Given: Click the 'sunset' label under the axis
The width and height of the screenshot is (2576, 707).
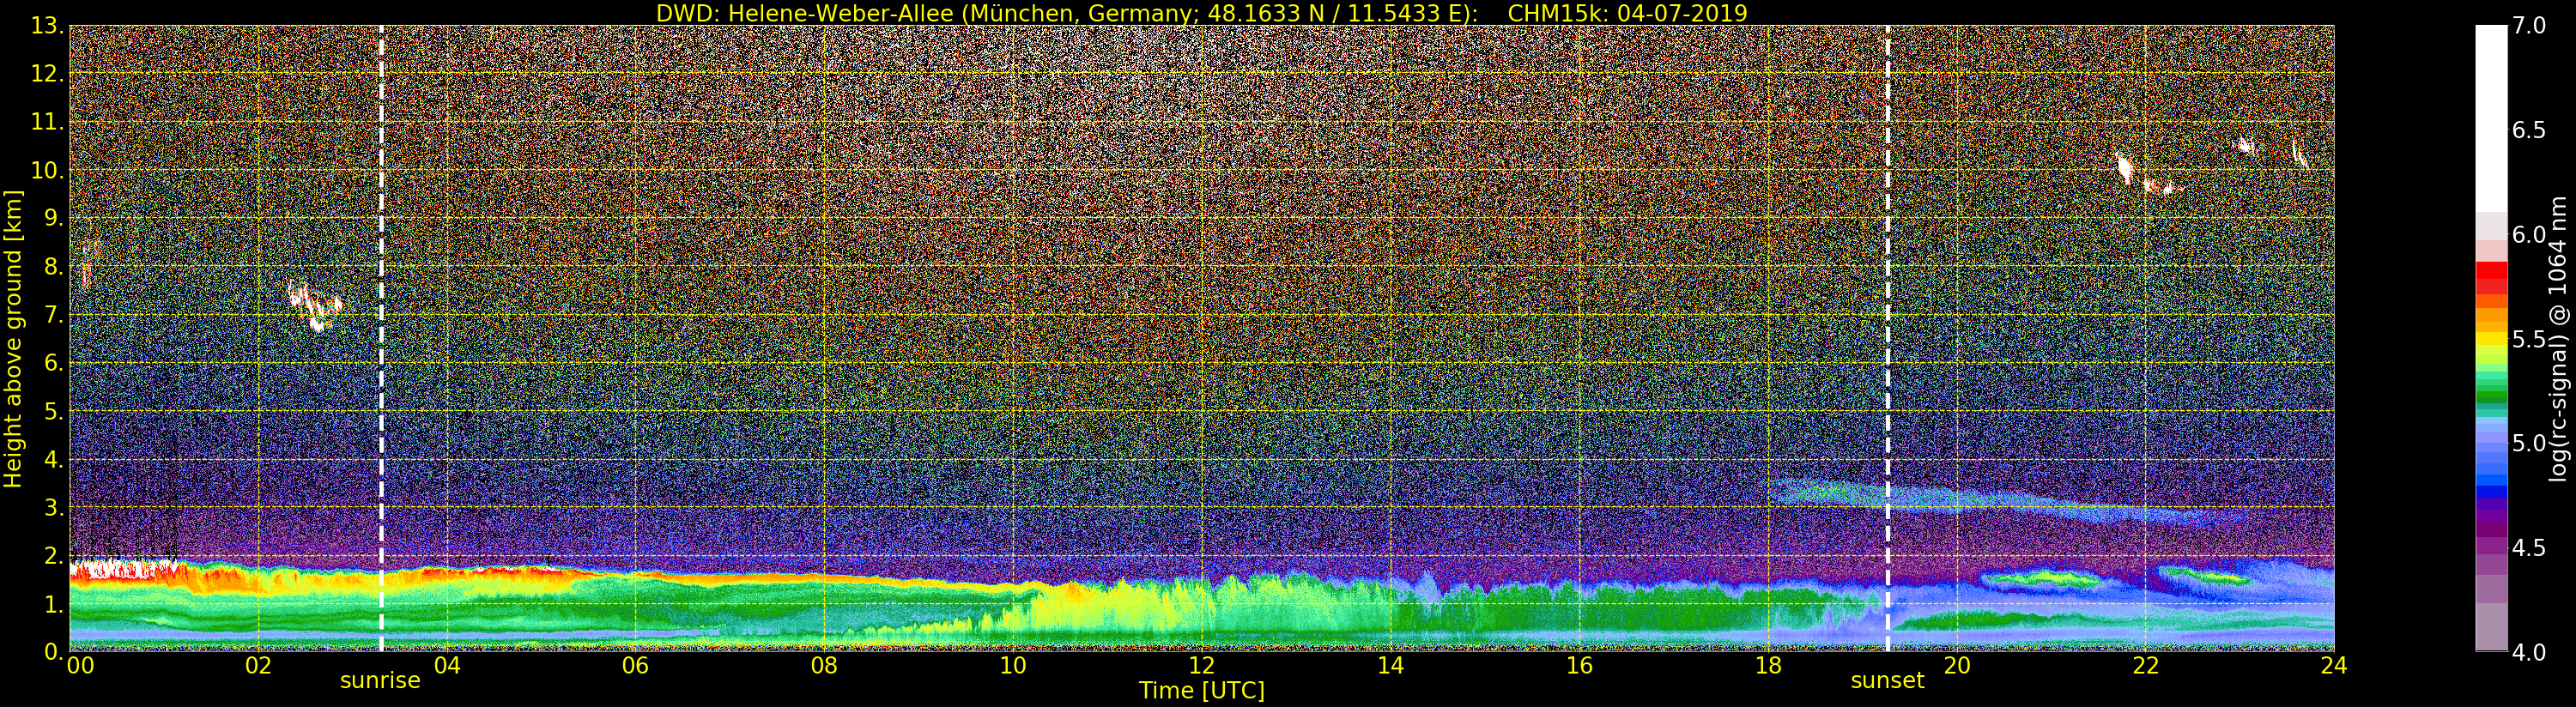Looking at the screenshot, I should pos(1887,680).
